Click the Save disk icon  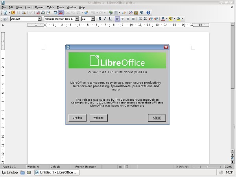(x=18, y=13)
